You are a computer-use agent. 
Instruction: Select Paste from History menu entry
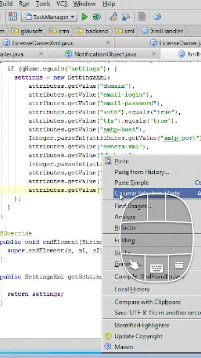(141, 172)
